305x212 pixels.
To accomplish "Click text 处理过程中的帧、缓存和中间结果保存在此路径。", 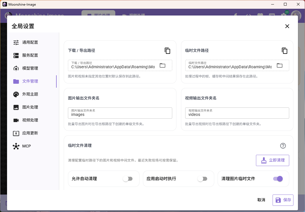I will [222, 76].
